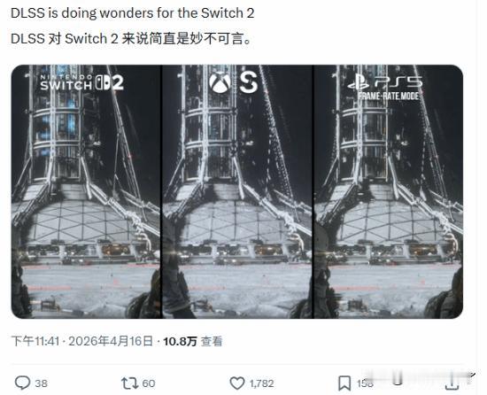Click the PS5 logo in the image

[385, 82]
